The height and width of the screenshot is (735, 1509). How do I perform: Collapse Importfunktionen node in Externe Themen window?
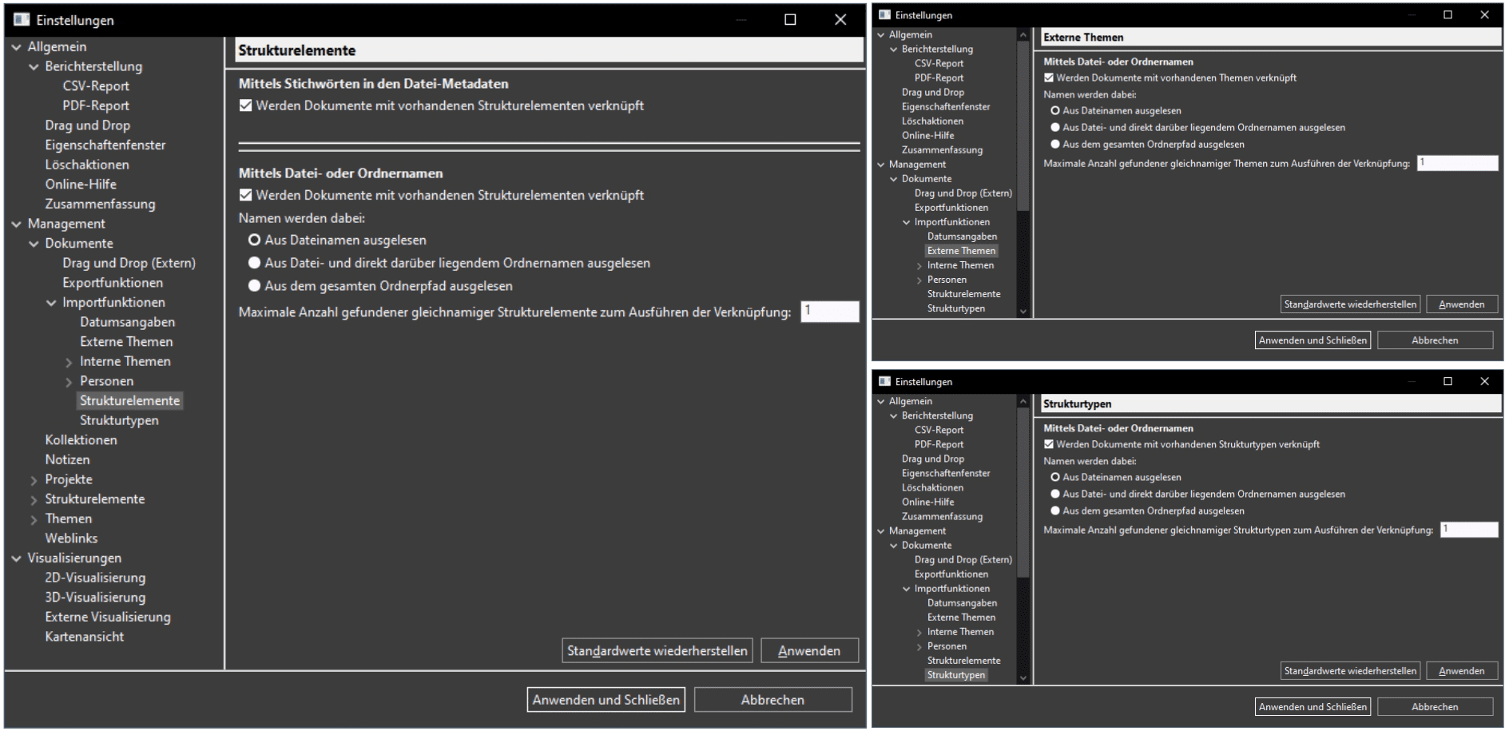[907, 222]
